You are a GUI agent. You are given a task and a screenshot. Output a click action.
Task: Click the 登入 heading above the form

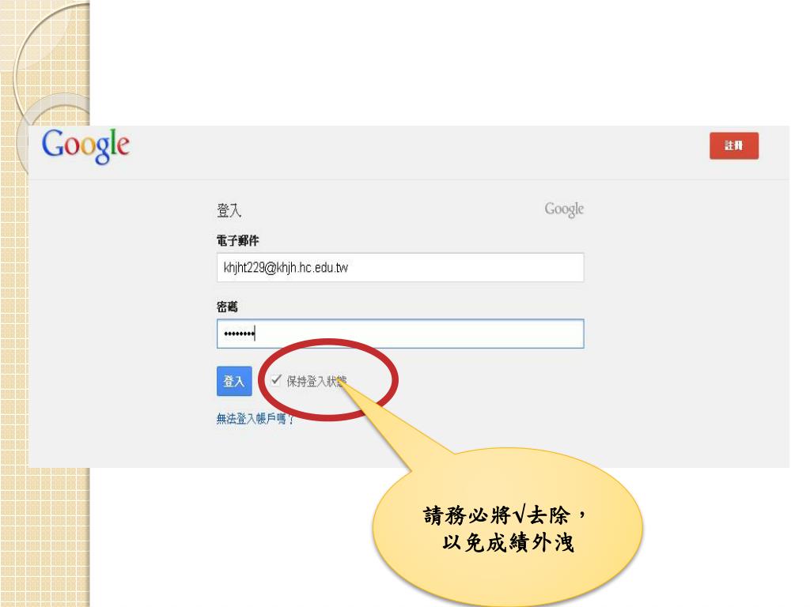coord(229,210)
